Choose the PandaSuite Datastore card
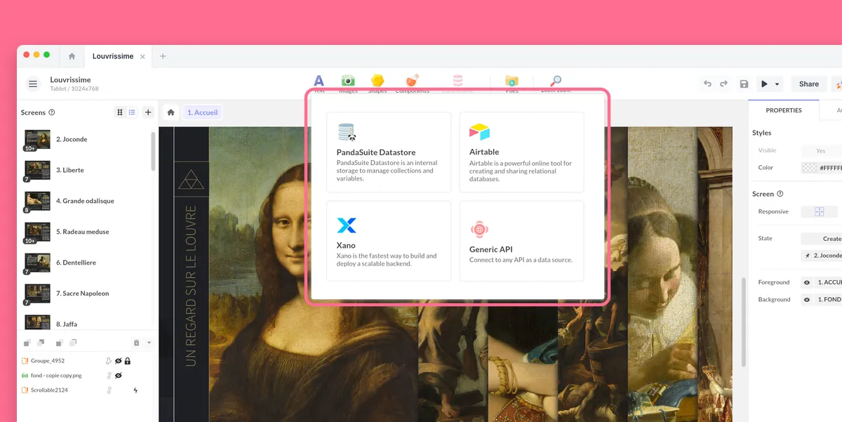Screen dimensions: 842x422 389,152
